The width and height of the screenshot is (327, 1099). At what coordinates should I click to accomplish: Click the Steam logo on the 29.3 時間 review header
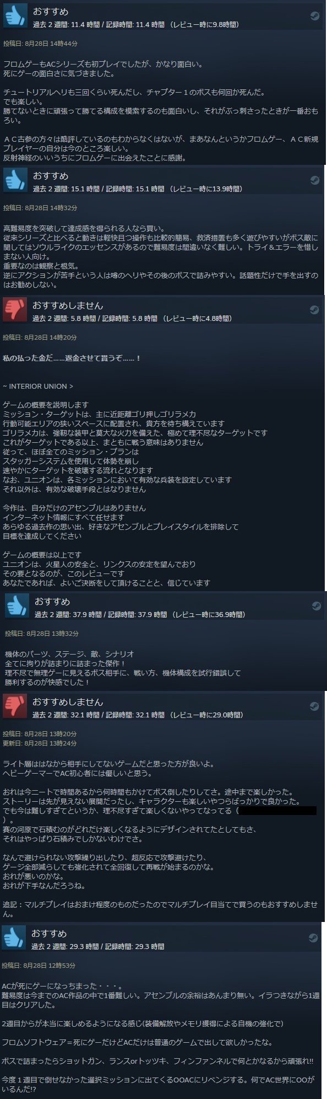(x=313, y=937)
